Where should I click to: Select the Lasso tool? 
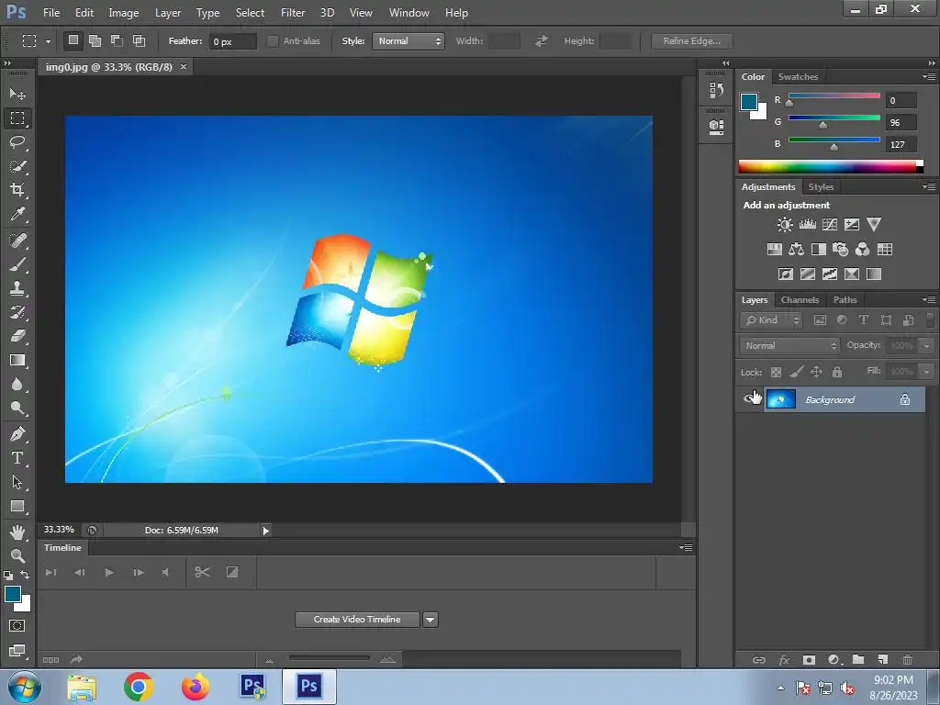(17, 142)
